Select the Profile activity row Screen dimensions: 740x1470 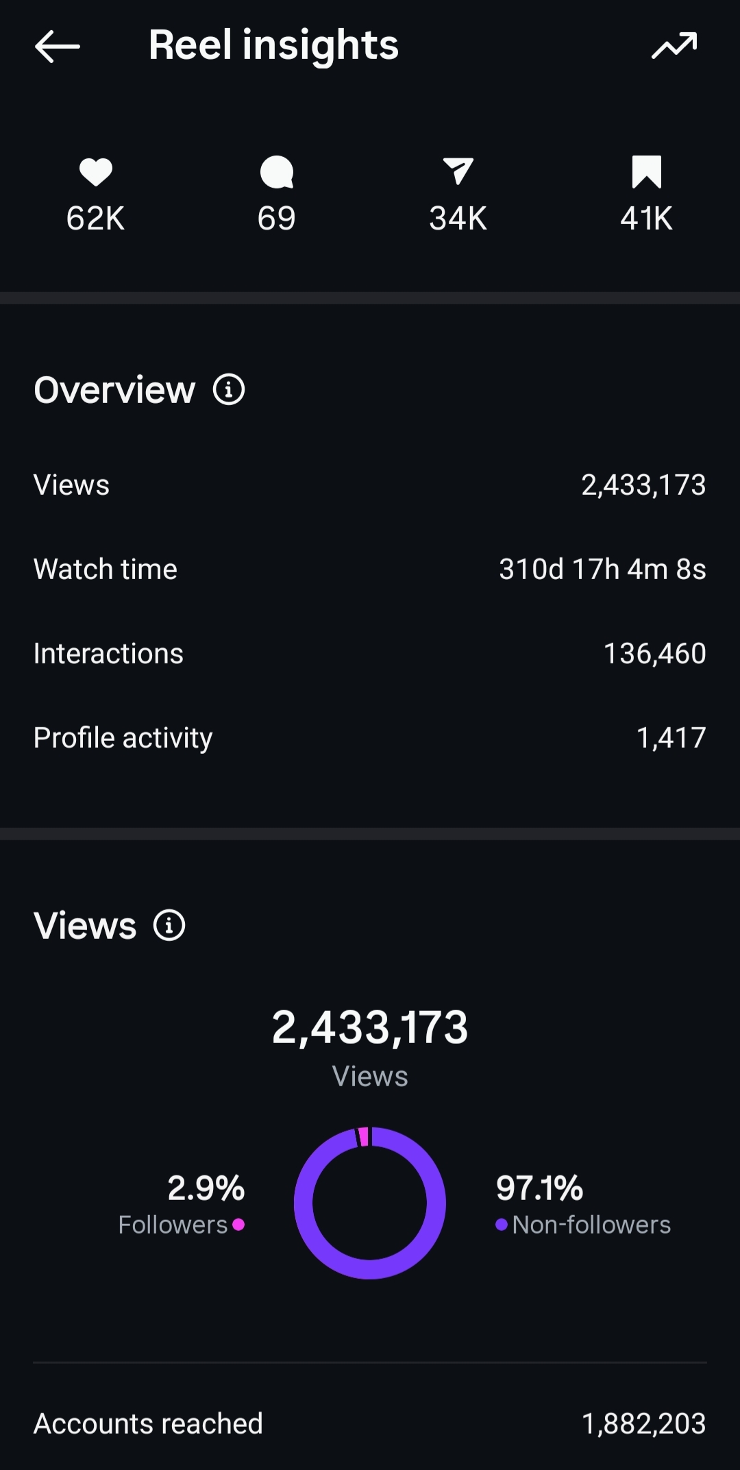[x=370, y=738]
